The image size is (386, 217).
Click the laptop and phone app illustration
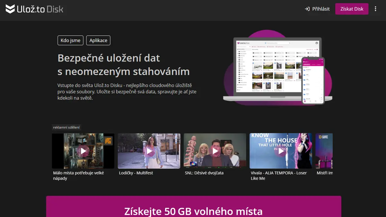pyautogui.click(x=278, y=68)
